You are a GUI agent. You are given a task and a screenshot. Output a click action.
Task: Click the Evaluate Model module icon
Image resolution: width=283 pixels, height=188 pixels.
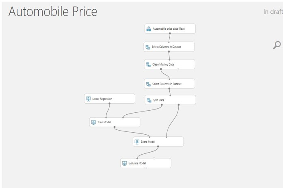[125, 163]
